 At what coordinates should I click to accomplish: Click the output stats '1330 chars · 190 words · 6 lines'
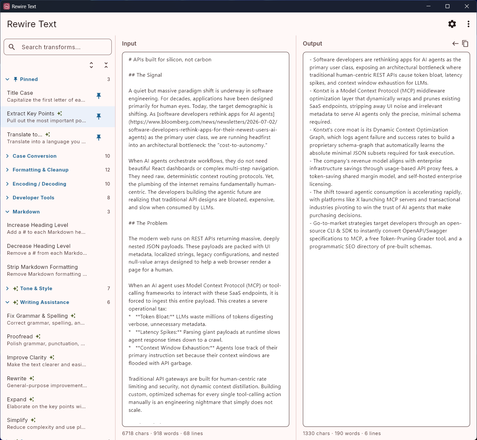pyautogui.click(x=342, y=433)
